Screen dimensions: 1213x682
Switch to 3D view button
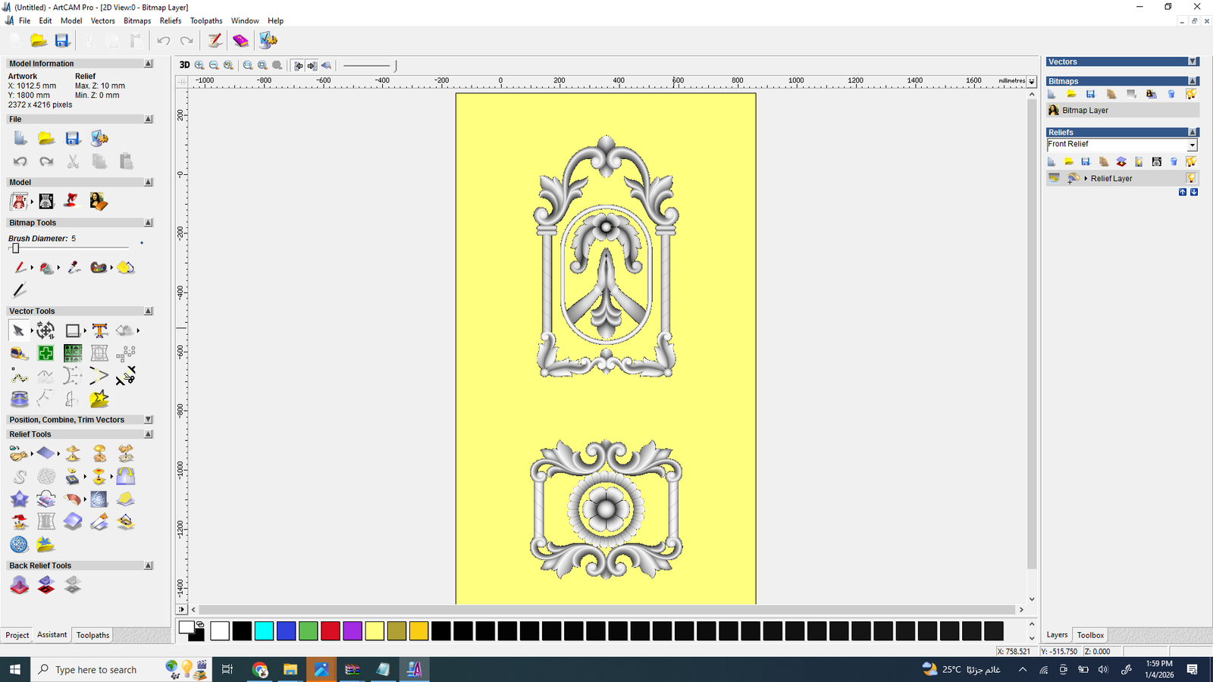pos(184,65)
